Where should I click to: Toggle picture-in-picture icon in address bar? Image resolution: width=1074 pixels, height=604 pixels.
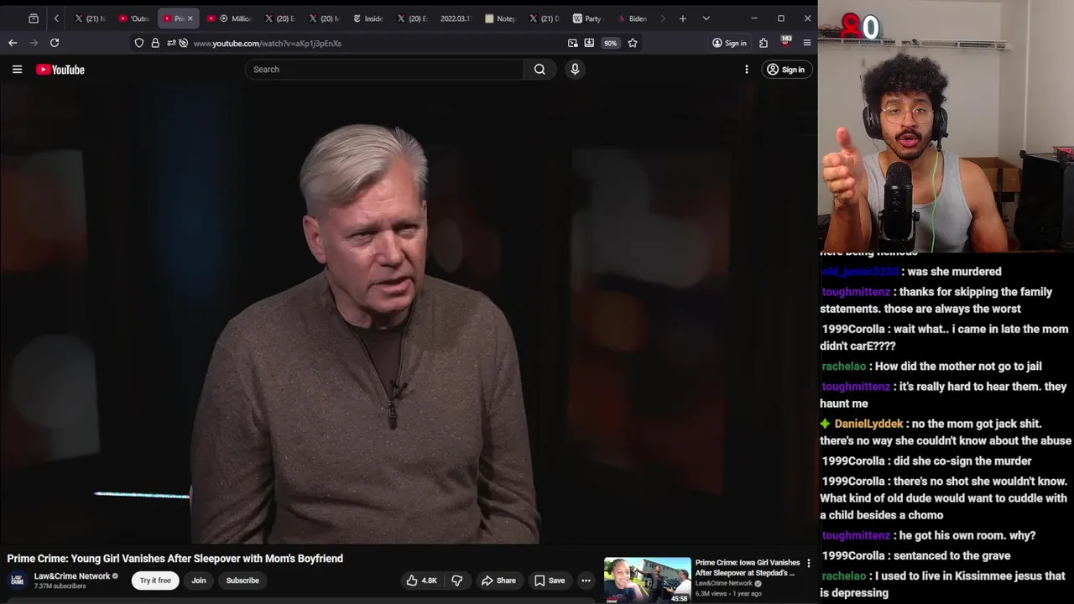pos(573,43)
